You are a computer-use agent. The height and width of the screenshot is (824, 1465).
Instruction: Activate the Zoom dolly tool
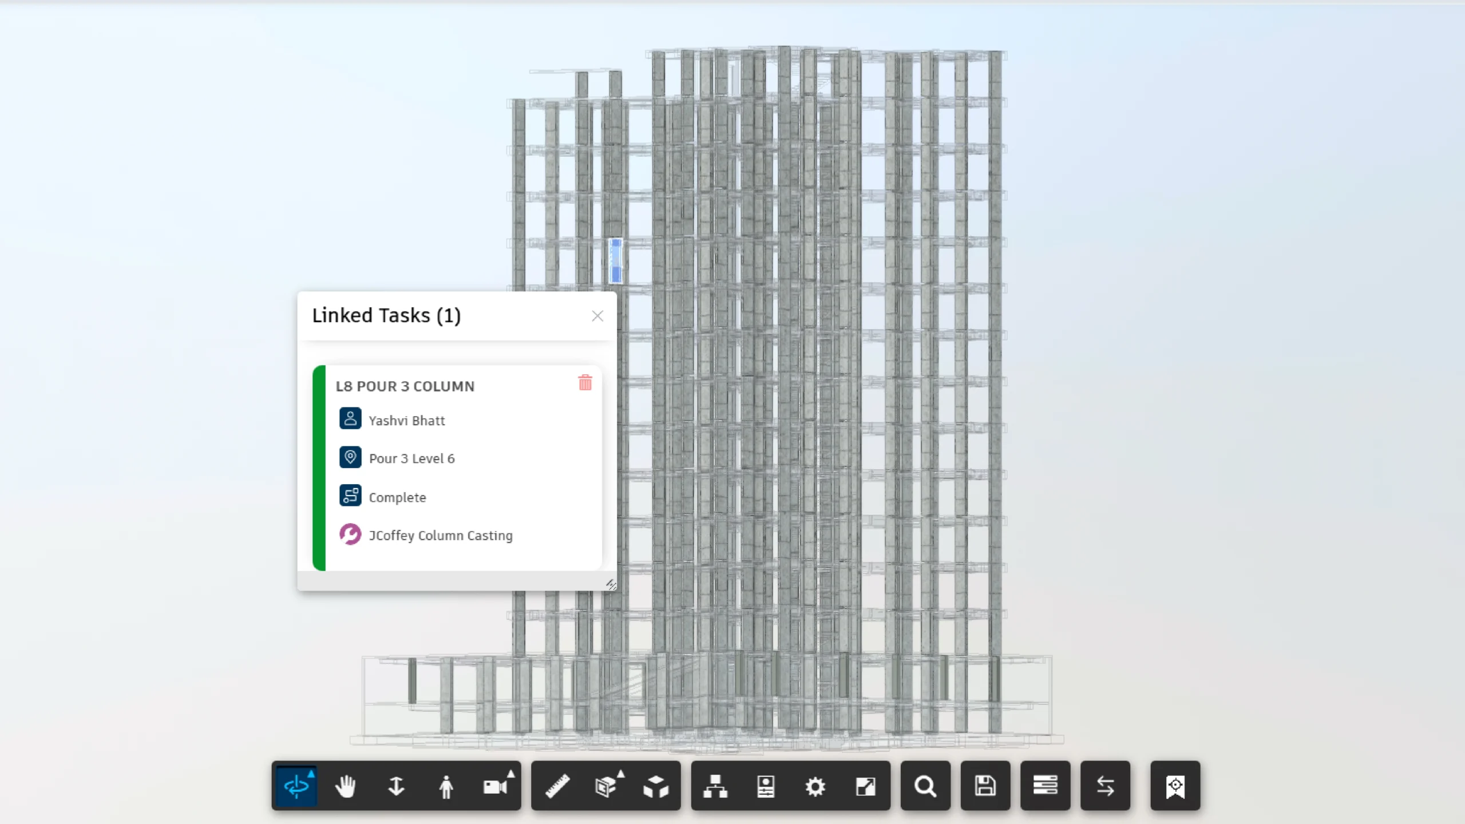396,786
